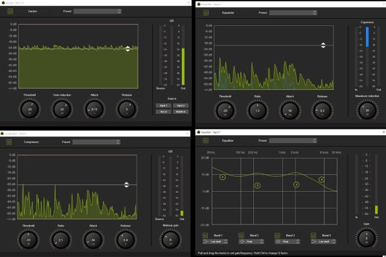The width and height of the screenshot is (386, 257).
Task: Click the Expander window title icon
Action: 199,4
